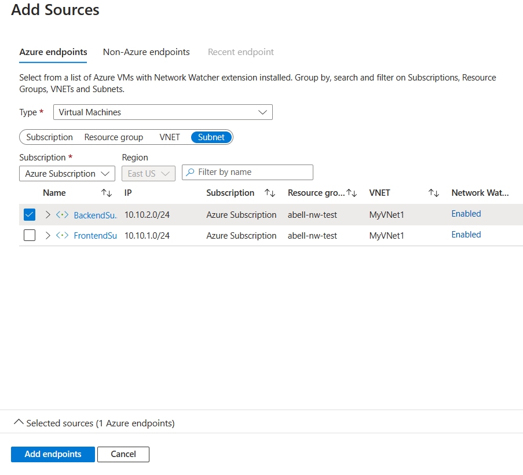Click the subnet icon next to FrontendSu
The image size is (523, 475).
62,235
